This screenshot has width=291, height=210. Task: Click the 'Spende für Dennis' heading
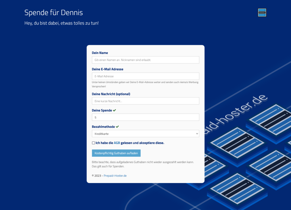(x=53, y=13)
